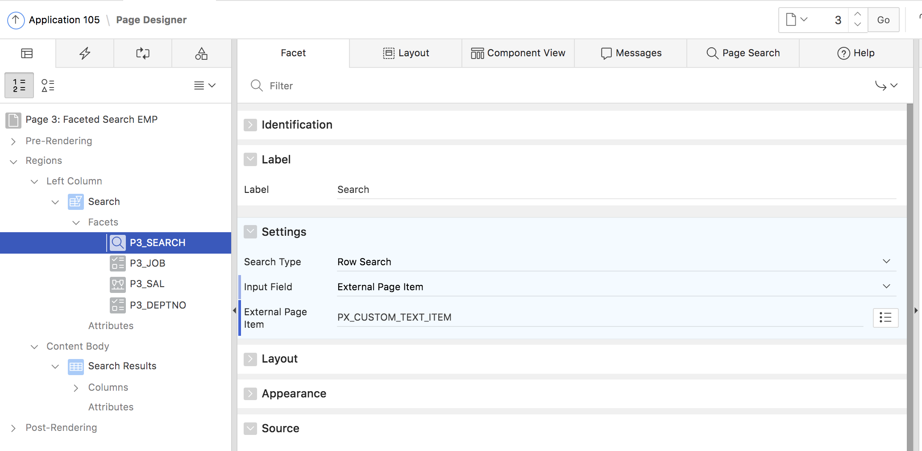Open the External Page Item picker icon
The height and width of the screenshot is (451, 922).
[x=886, y=317]
